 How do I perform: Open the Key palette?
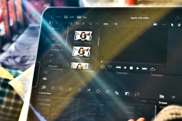[127, 93]
